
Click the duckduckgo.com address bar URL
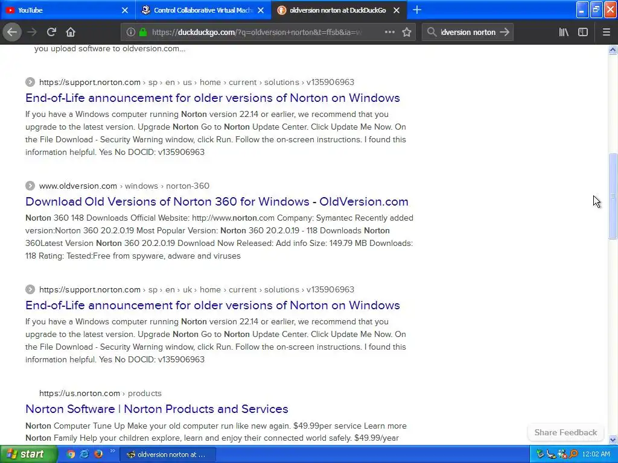click(256, 33)
